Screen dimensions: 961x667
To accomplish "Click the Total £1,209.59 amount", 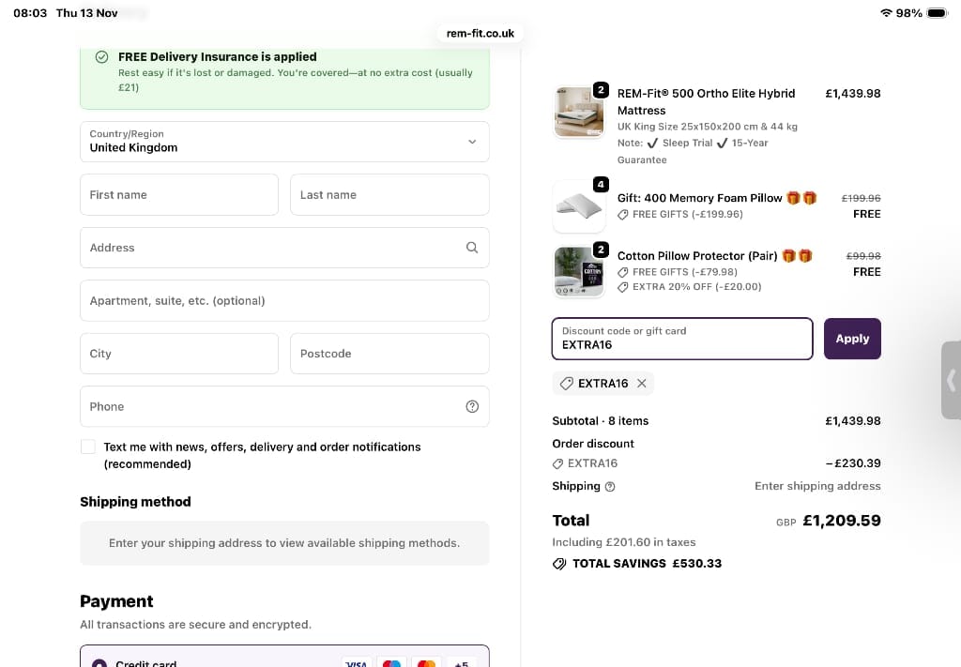I will (842, 521).
